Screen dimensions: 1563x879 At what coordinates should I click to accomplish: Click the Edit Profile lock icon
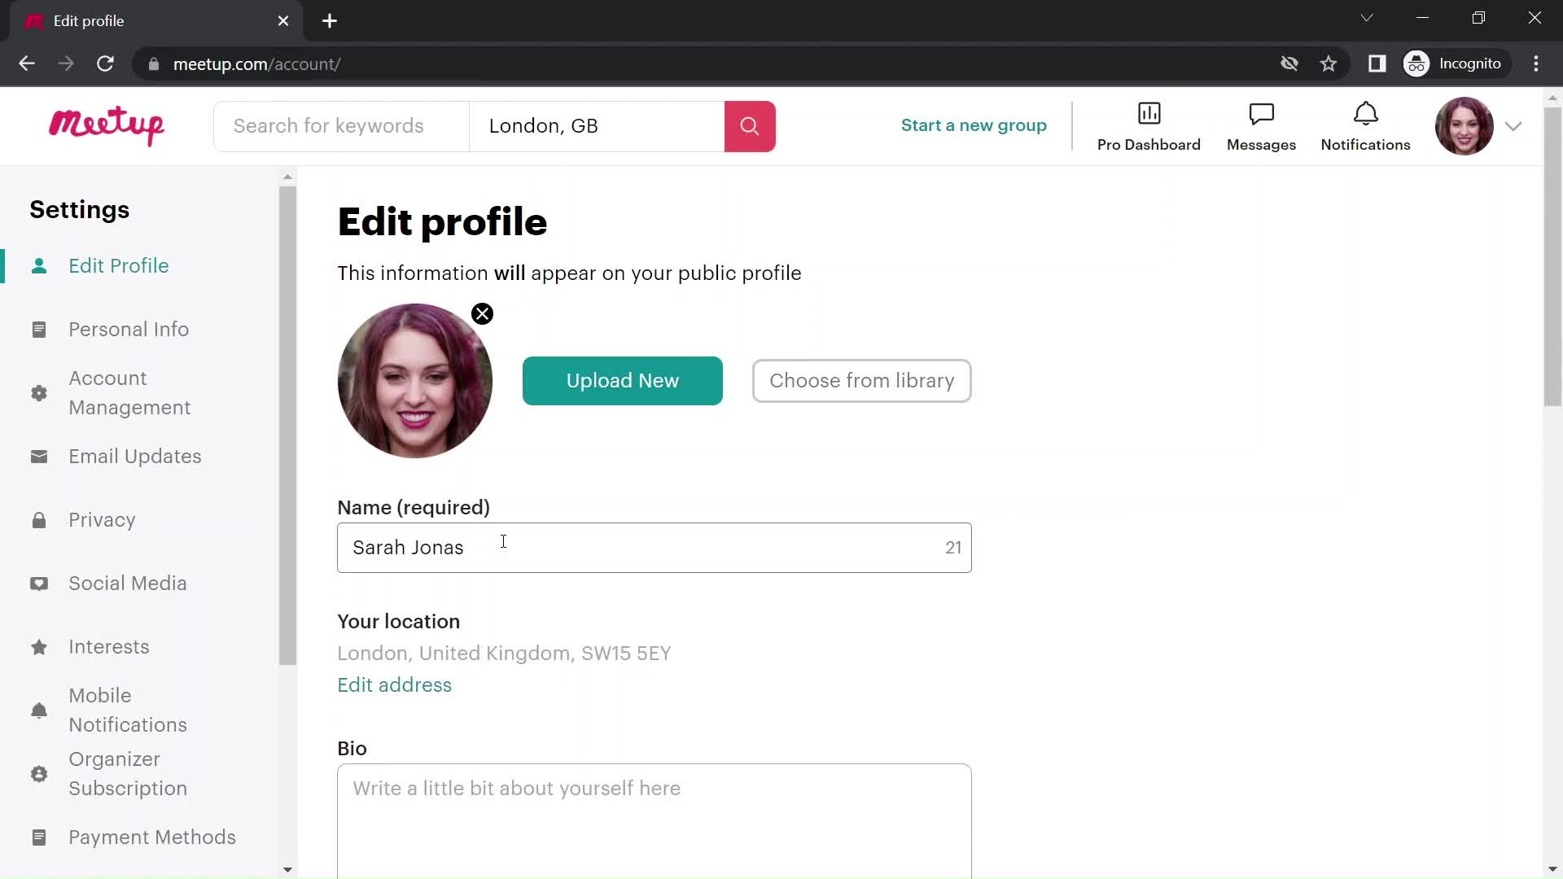click(38, 519)
